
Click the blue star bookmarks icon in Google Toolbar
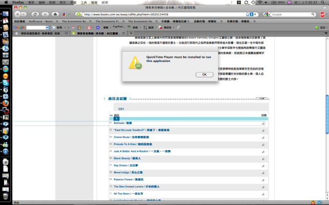click(x=98, y=27)
